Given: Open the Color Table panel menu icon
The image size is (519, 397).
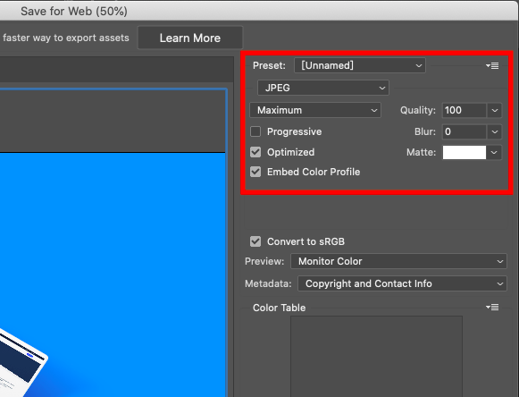Looking at the screenshot, I should (x=492, y=308).
